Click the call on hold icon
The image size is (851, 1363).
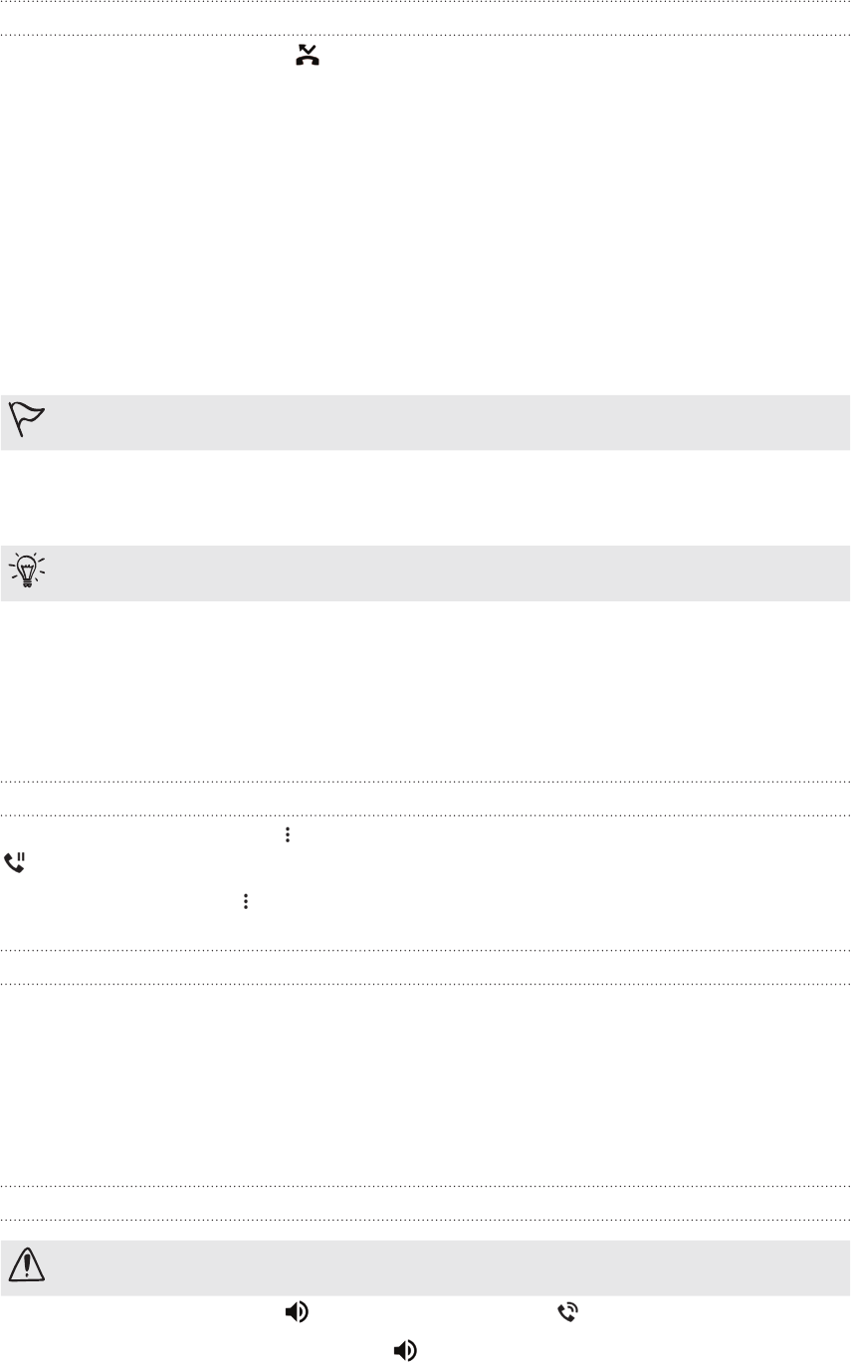tap(17, 863)
